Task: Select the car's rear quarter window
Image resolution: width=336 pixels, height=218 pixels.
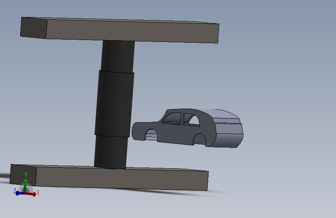Action: [x=191, y=119]
